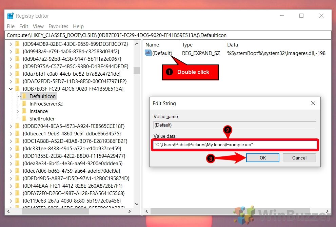Expand the {0dbecec1-9eb3-4860-9c6f-ddbe86634575} key
Image resolution: width=336 pixels, height=227 pixels.
tap(11, 134)
